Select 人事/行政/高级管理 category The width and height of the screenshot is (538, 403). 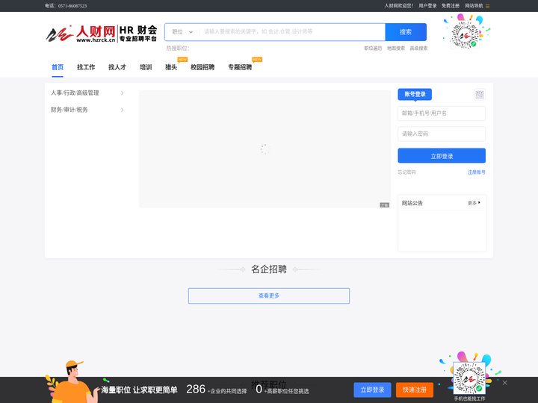pos(75,93)
